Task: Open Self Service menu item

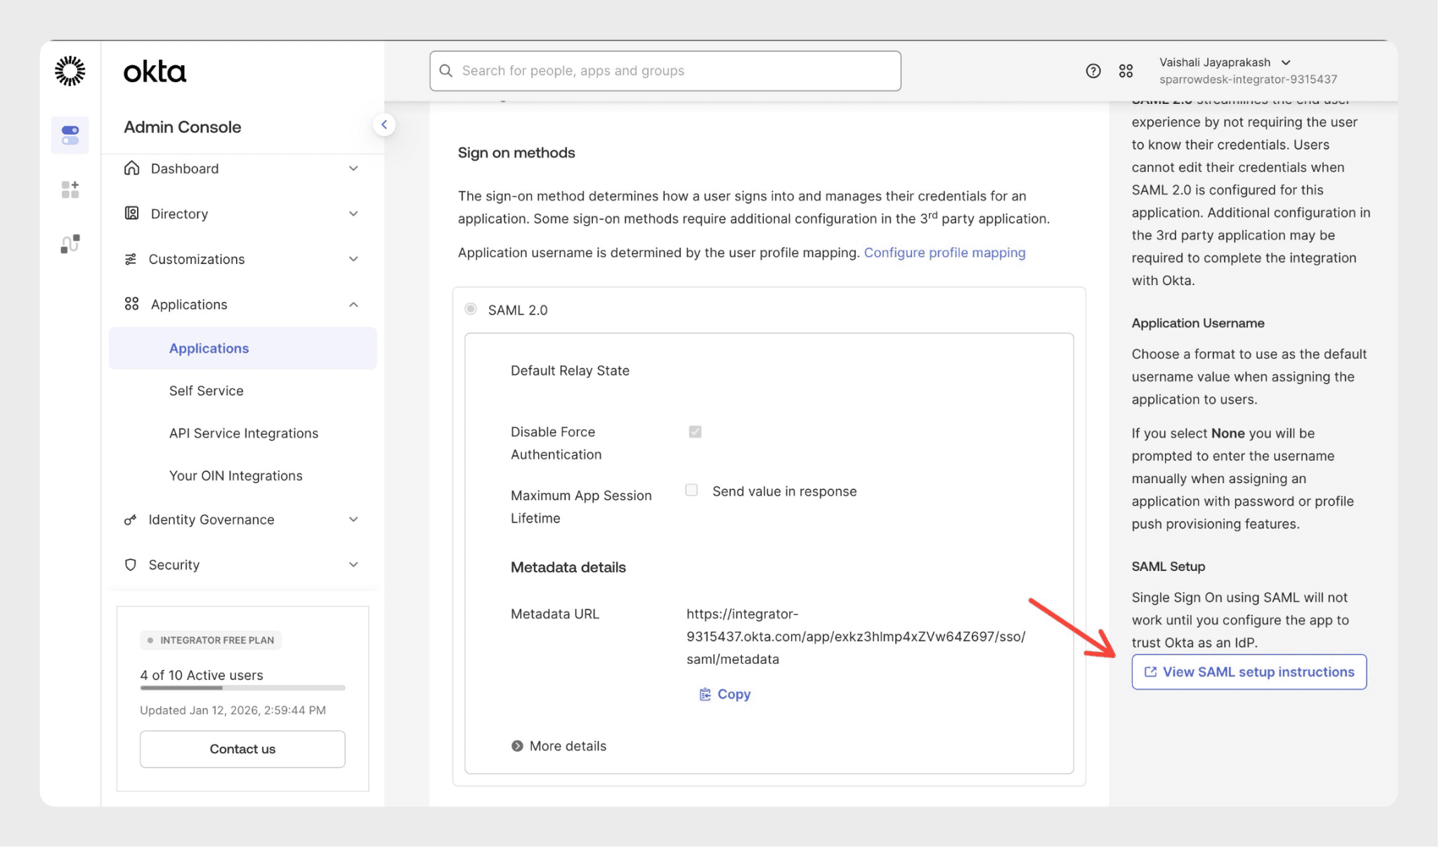Action: [206, 391]
